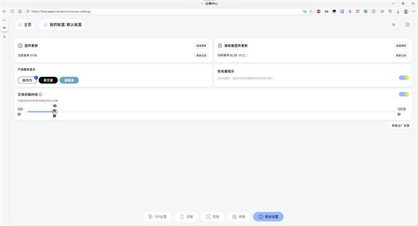Open the blue square extension icon

pos(342,11)
